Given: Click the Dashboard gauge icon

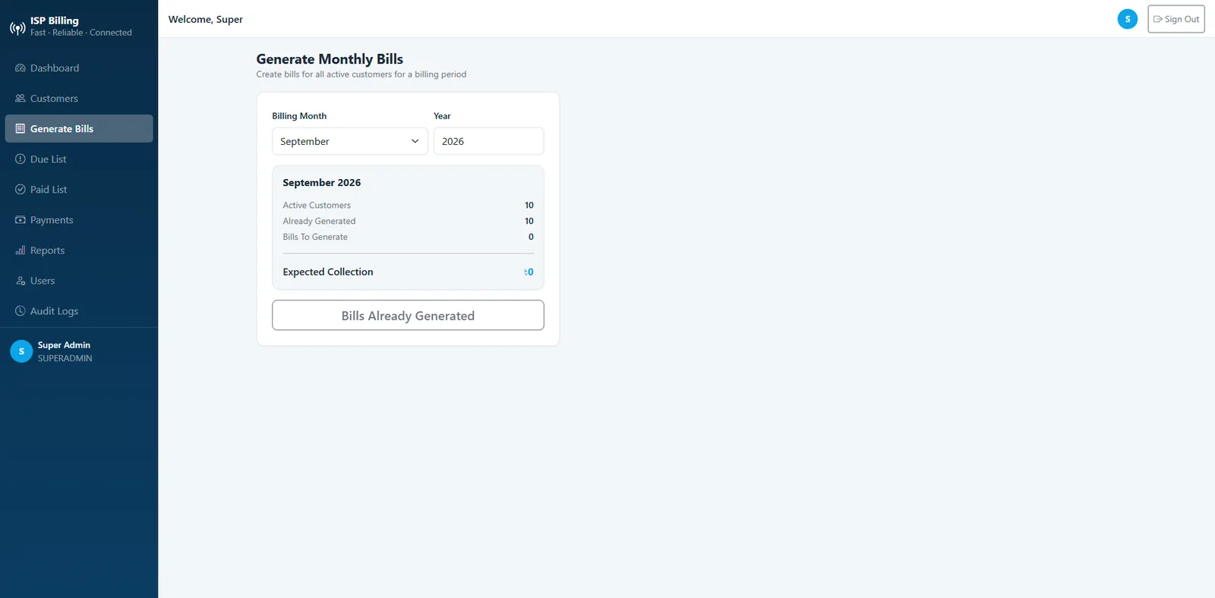Looking at the screenshot, I should (x=21, y=68).
